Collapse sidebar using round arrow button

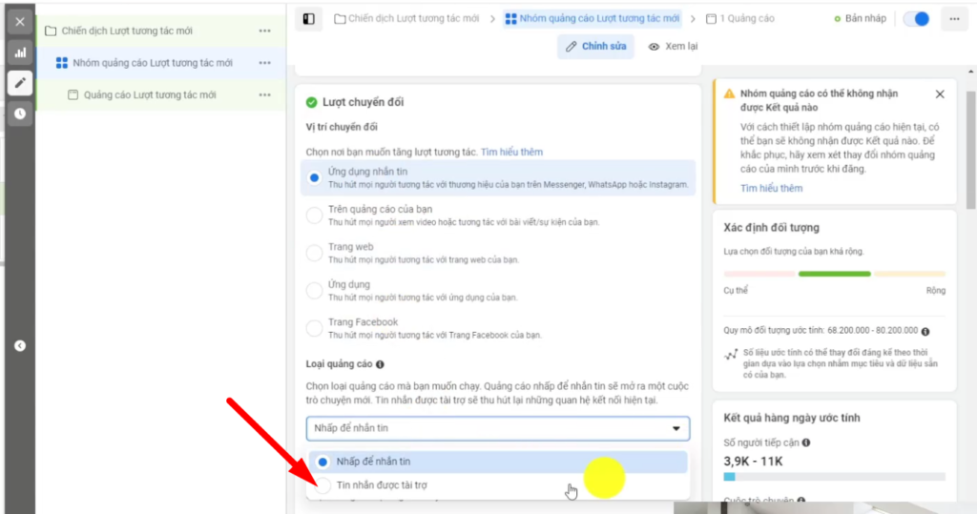tap(20, 346)
